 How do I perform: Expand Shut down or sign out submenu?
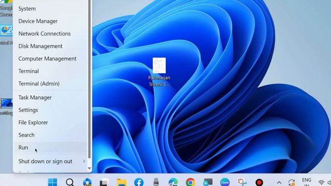pyautogui.click(x=50, y=161)
